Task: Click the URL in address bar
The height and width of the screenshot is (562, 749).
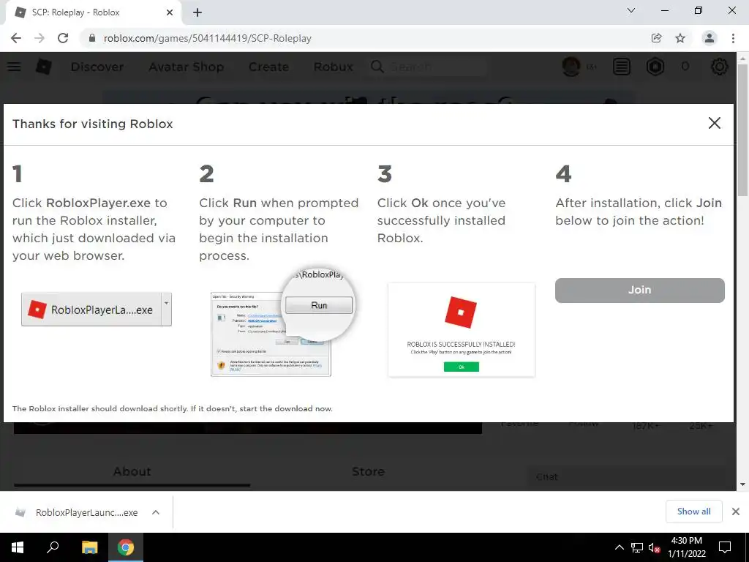Action: (x=207, y=38)
